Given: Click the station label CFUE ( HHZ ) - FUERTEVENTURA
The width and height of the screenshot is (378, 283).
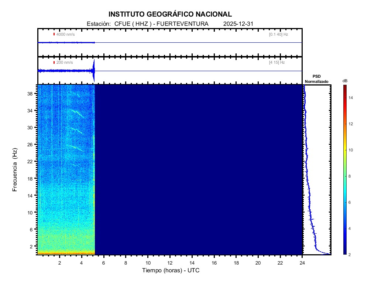Looking at the screenshot, I should pyautogui.click(x=147, y=24).
